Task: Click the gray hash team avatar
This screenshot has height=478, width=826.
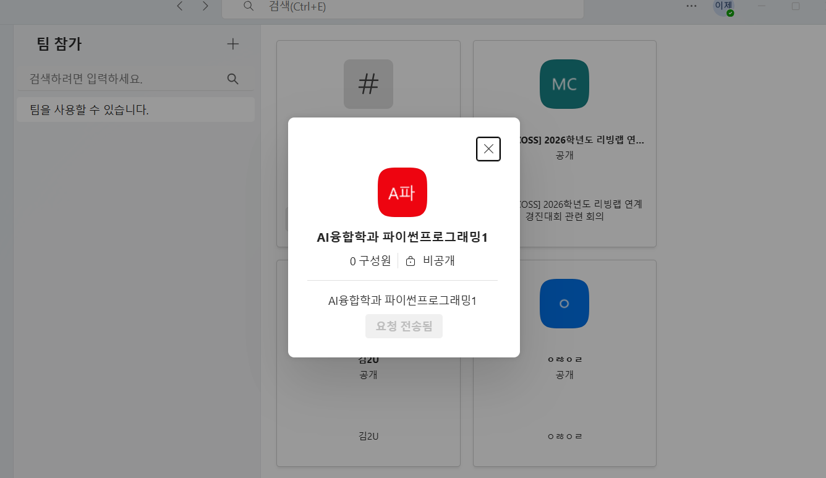Action: (x=368, y=84)
